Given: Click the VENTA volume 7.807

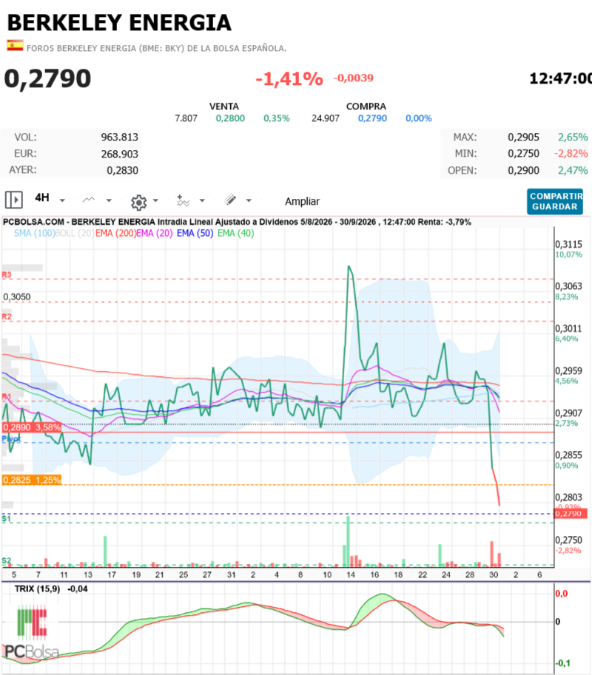Looking at the screenshot, I should 186,118.
